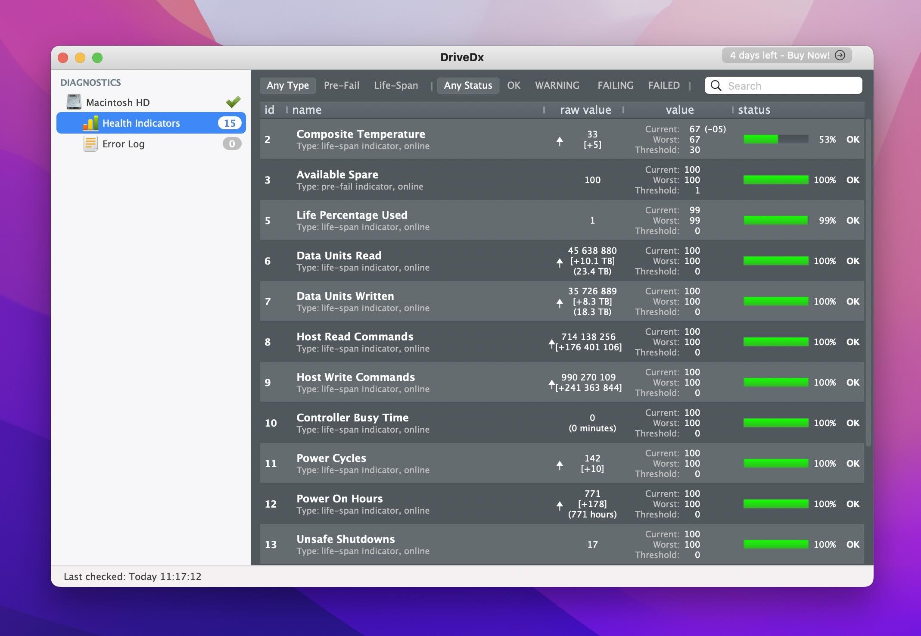Click the 53% value for Composite Temperature
Image resolution: width=921 pixels, height=636 pixels.
[x=827, y=139]
